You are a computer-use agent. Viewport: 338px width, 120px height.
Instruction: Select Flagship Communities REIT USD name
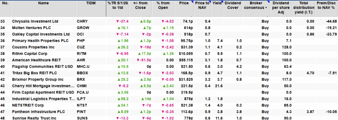tap(43, 67)
